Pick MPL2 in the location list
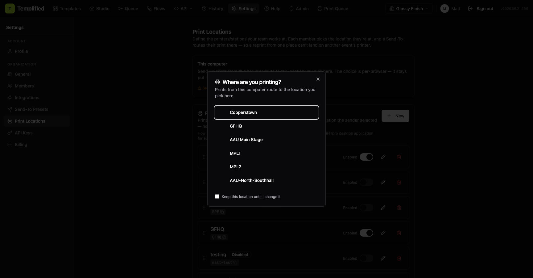 [266, 167]
